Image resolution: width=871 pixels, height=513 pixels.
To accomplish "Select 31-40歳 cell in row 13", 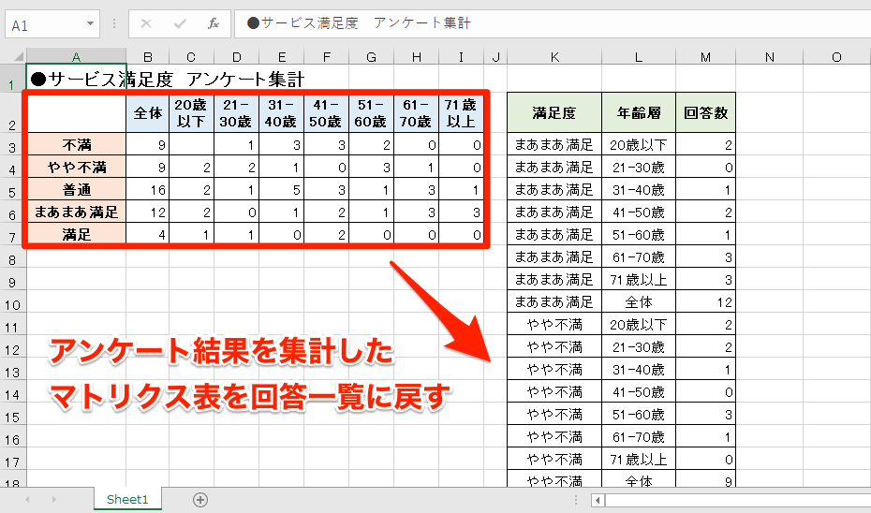I will (x=639, y=369).
